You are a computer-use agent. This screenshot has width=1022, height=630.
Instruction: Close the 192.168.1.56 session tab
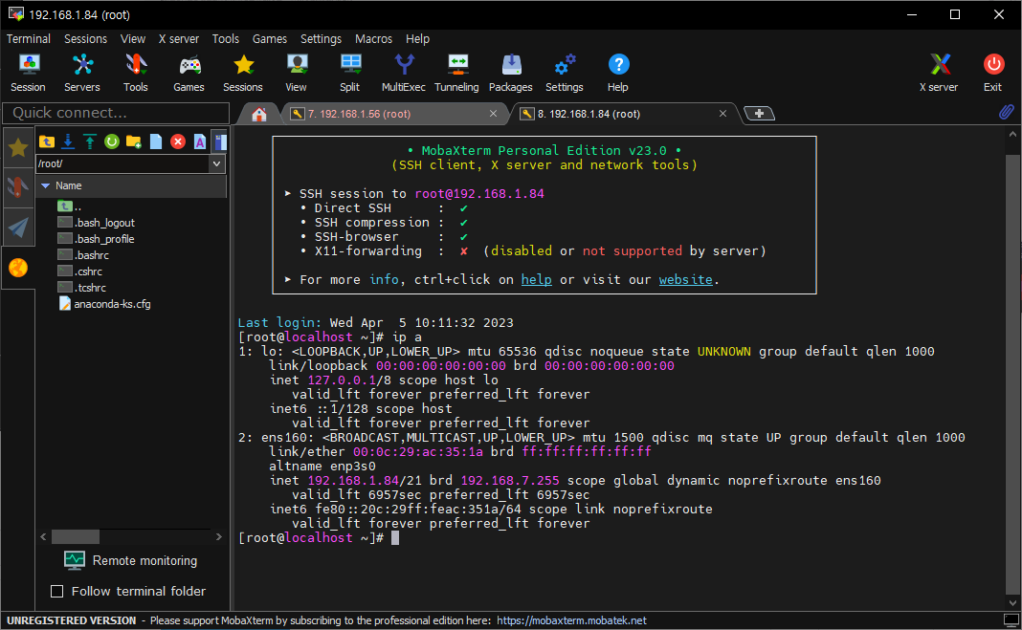tap(494, 113)
